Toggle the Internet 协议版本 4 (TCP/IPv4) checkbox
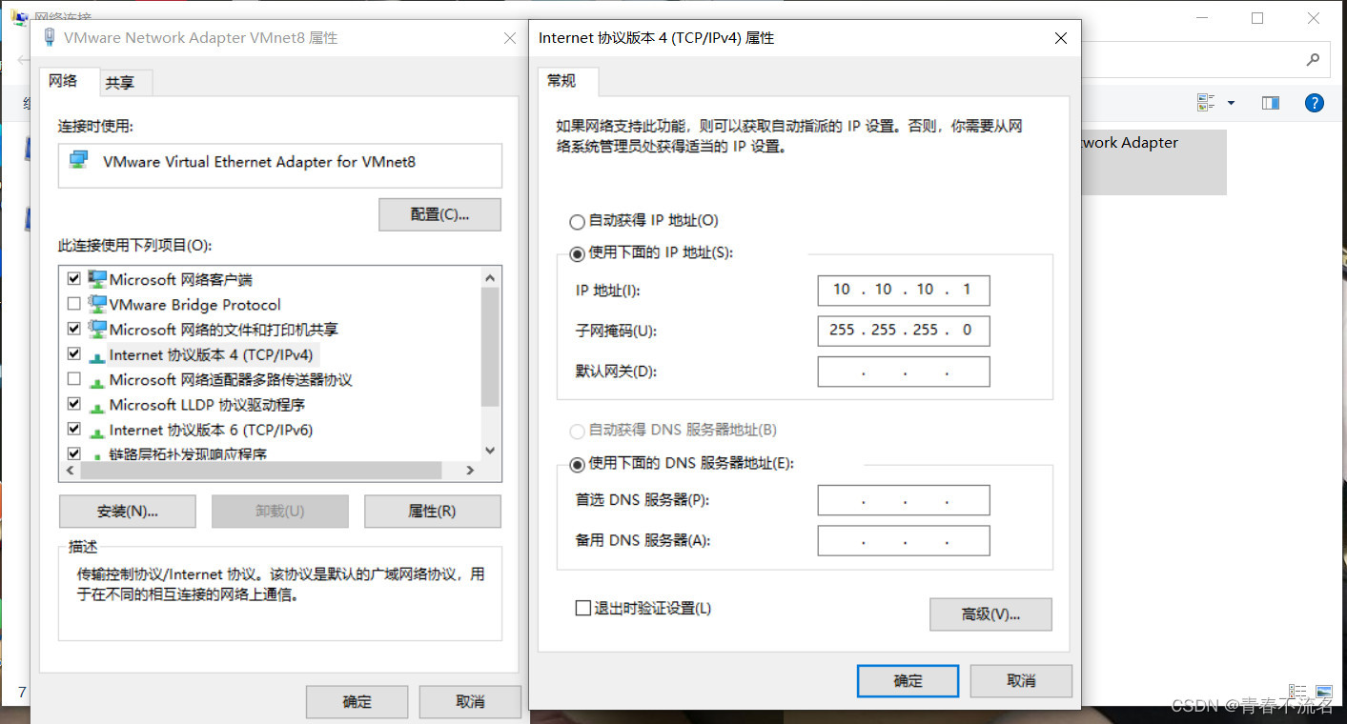The width and height of the screenshot is (1347, 724). point(74,354)
